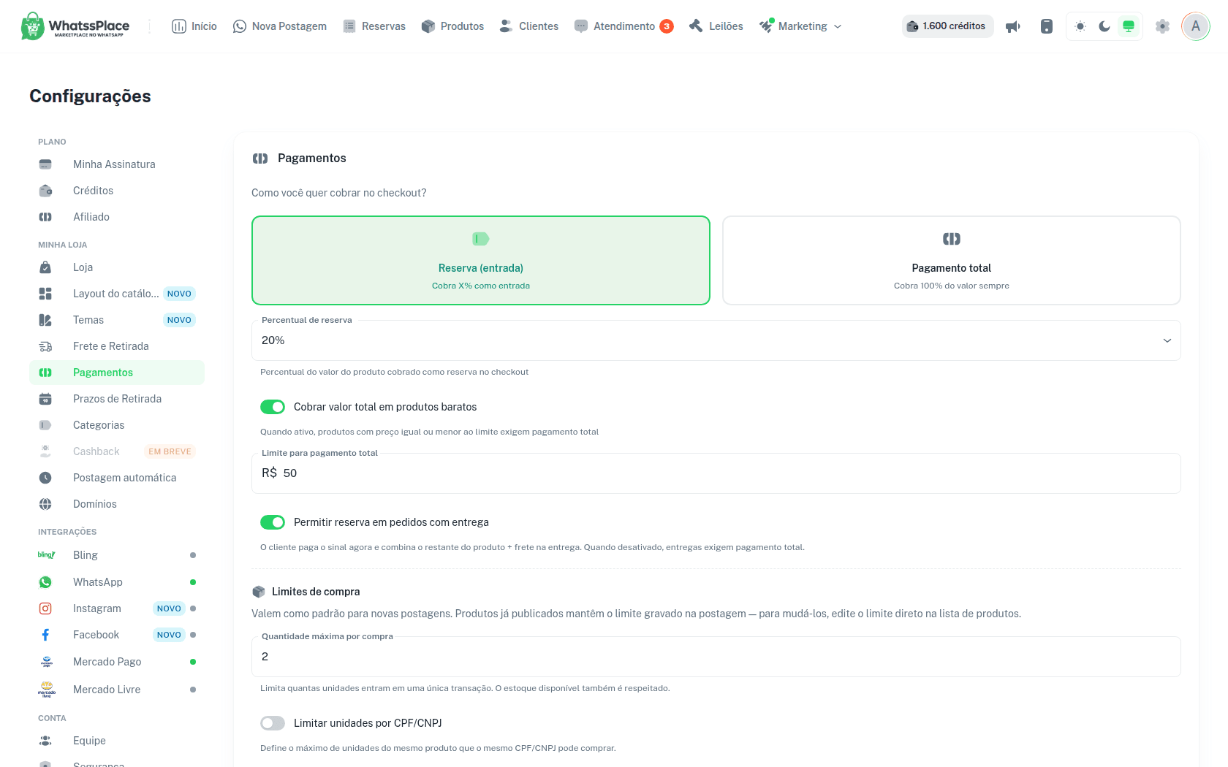Open Postagem automática in sidebar
Viewport: 1228px width, 767px height.
coord(117,478)
